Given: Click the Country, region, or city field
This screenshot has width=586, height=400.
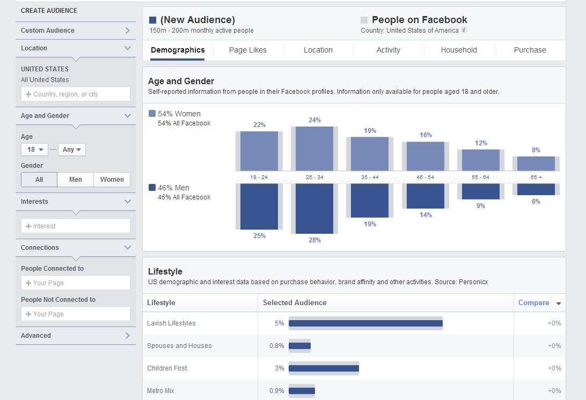Looking at the screenshot, I should (x=76, y=94).
